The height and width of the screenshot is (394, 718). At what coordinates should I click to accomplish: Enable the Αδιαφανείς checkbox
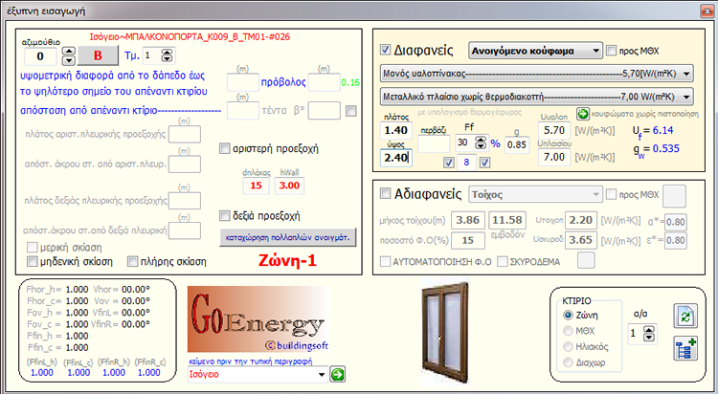click(x=385, y=194)
